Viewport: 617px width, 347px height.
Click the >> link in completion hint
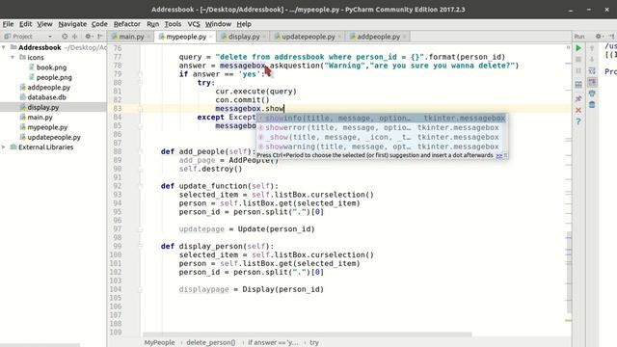click(x=499, y=155)
